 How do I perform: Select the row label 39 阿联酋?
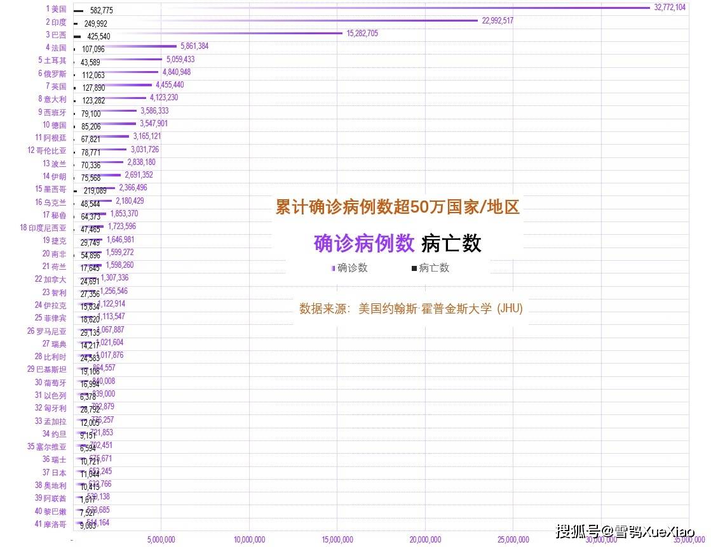pyautogui.click(x=51, y=498)
